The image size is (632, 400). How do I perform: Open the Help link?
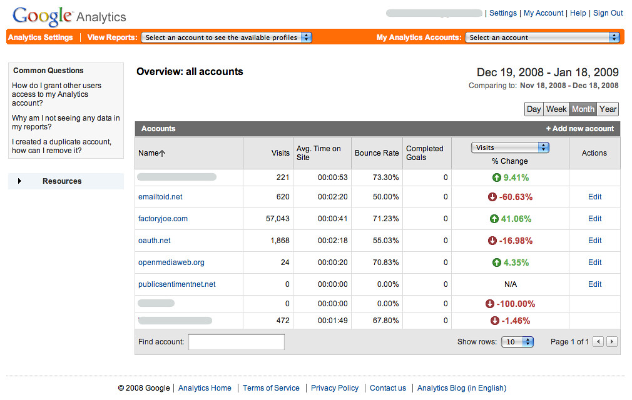[x=578, y=13]
